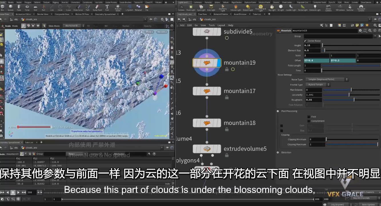381x206 pixels.
Task: Toggle the lock flag under mountain17
Action: 226,97
